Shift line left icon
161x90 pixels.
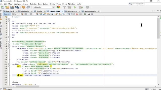68,14
